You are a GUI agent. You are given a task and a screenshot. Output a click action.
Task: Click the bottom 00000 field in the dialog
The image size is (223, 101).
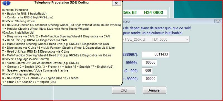[x=149, y=79]
